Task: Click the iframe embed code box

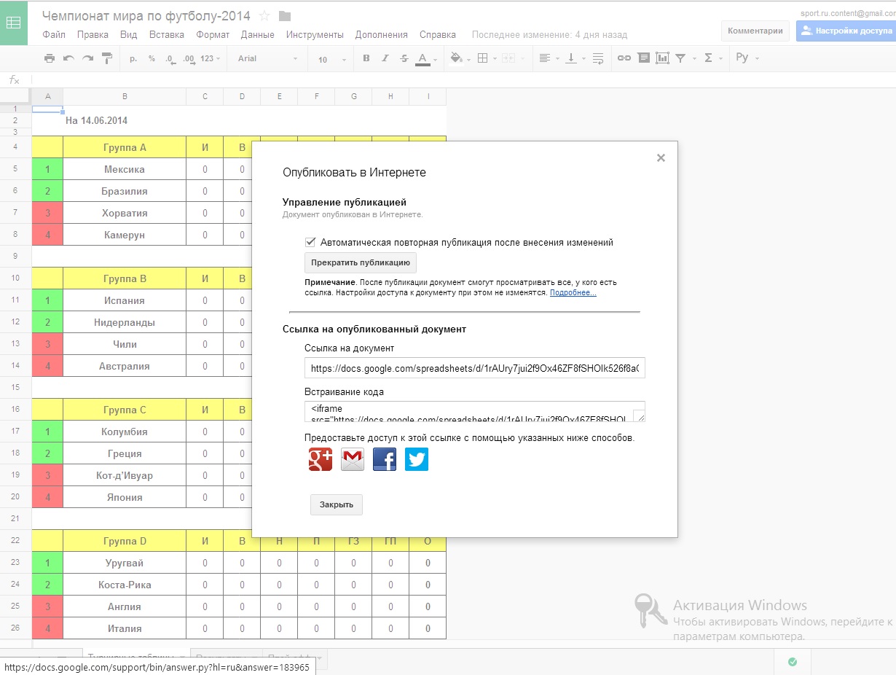Action: coord(475,411)
